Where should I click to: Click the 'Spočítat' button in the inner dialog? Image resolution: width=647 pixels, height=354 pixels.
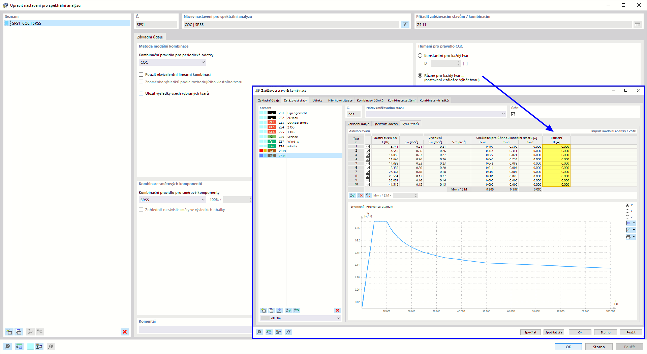530,332
